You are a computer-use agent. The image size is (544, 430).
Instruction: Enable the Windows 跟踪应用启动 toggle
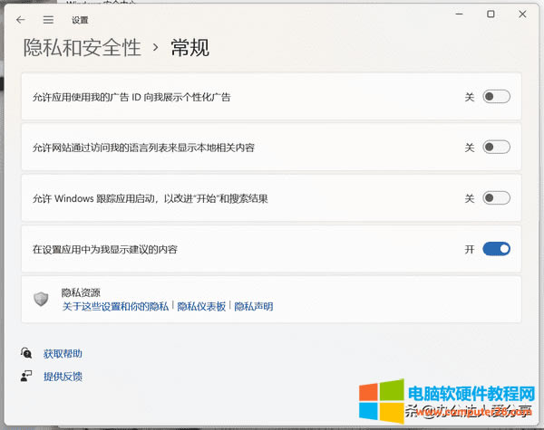[x=496, y=198]
